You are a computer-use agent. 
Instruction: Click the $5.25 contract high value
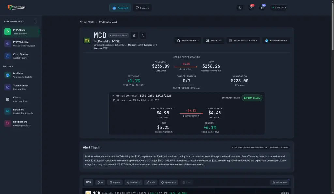pyautogui.click(x=163, y=127)
